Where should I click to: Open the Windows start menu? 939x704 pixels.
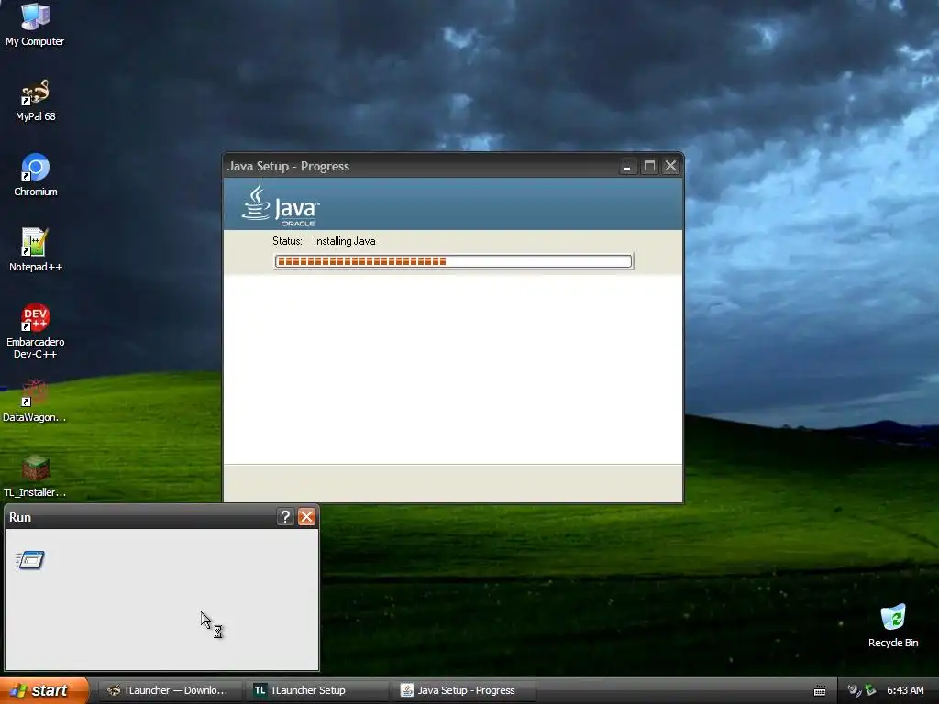pyautogui.click(x=44, y=690)
